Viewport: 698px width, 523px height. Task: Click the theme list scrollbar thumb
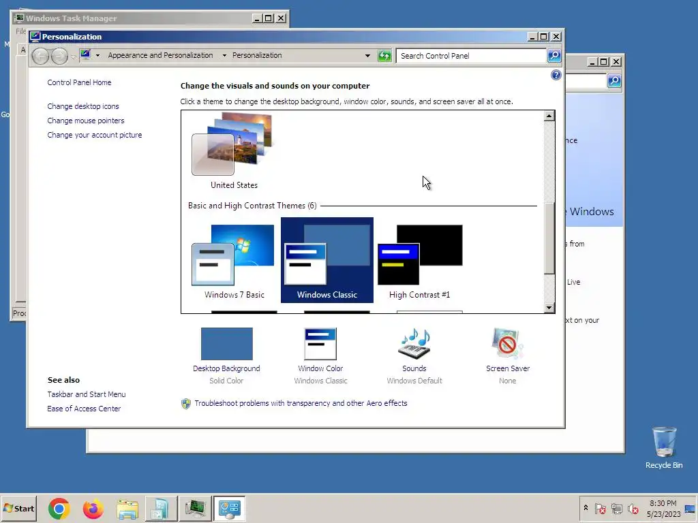549,238
